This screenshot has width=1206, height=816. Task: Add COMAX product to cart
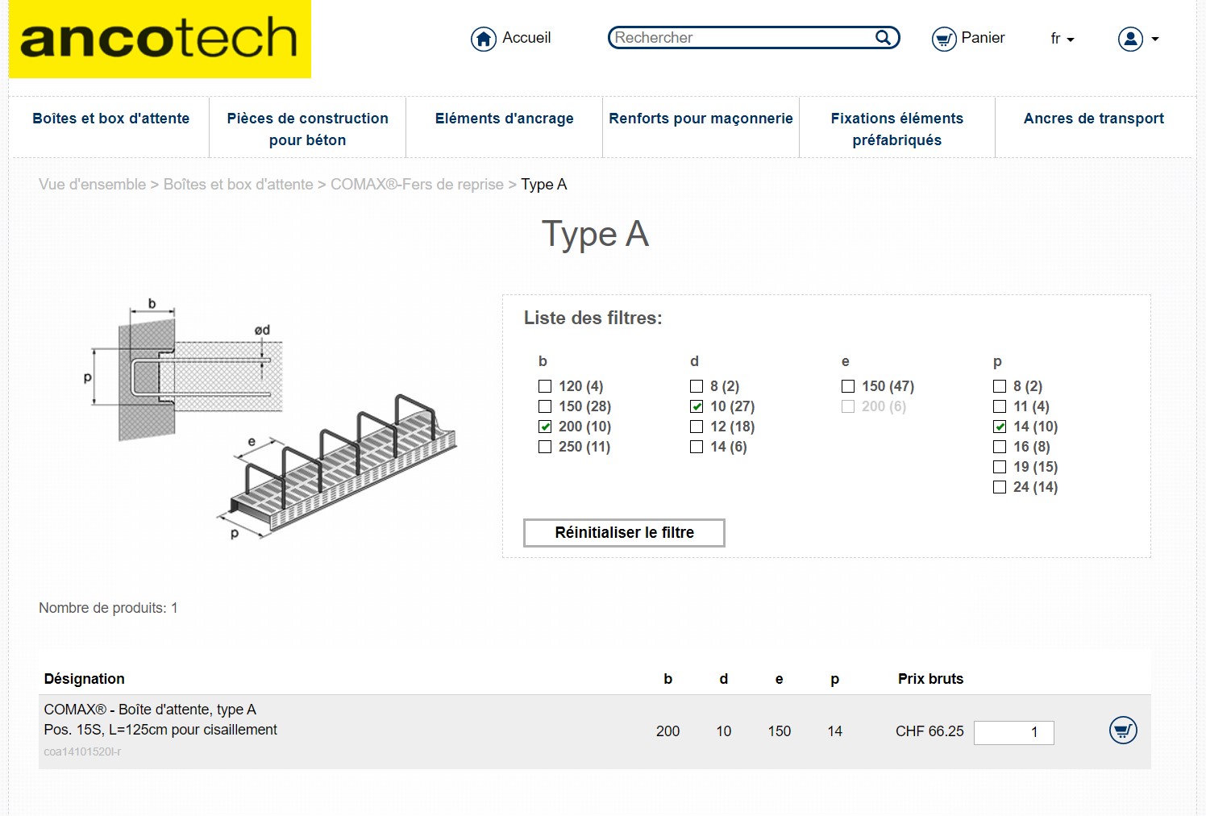(1122, 731)
